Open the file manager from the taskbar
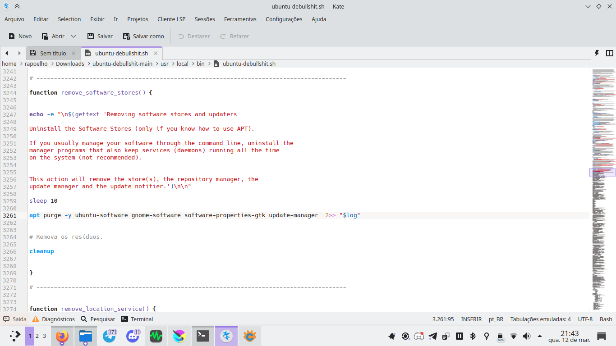The image size is (616, 346). coord(86,336)
